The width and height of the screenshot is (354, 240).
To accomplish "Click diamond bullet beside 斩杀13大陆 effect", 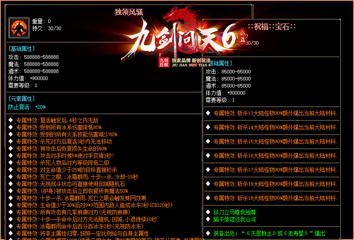I will coord(208,113).
